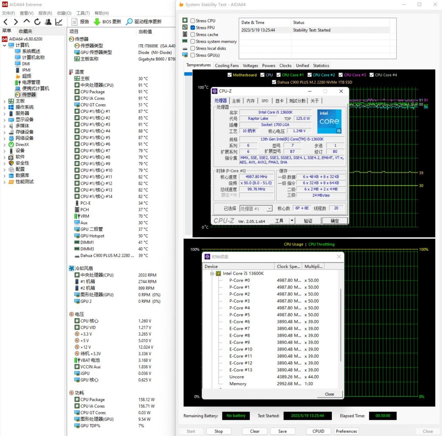Expand the 显示设备 tree node

[4, 120]
